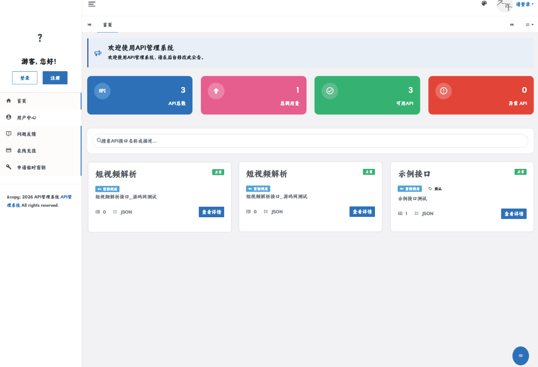Click the 欢迎使用API管理系统 announcement heading
Viewport: 538px width, 367px height.
tap(141, 48)
